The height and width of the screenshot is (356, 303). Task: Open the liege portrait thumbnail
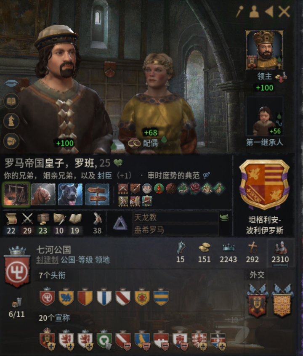pos(264,50)
